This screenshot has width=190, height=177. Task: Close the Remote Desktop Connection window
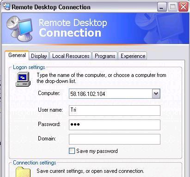(183, 7)
